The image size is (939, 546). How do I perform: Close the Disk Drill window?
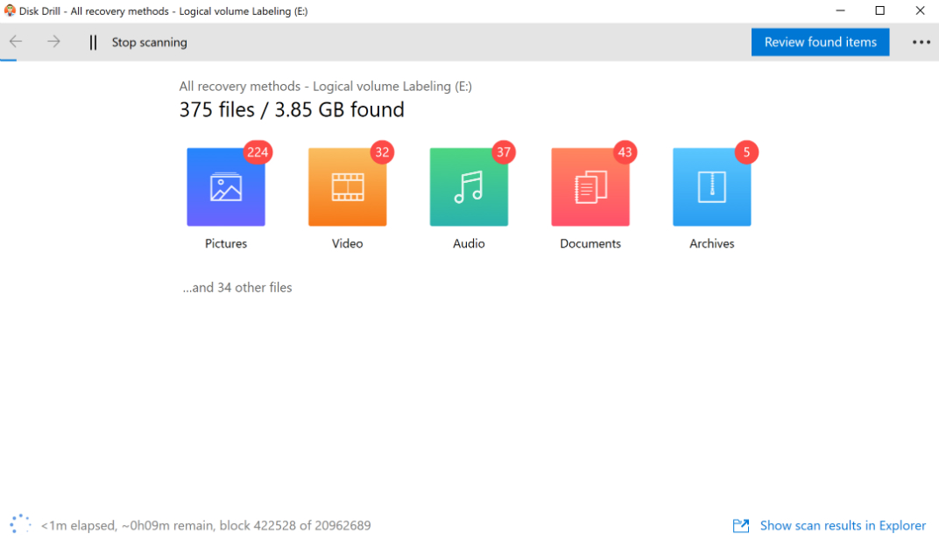(920, 10)
